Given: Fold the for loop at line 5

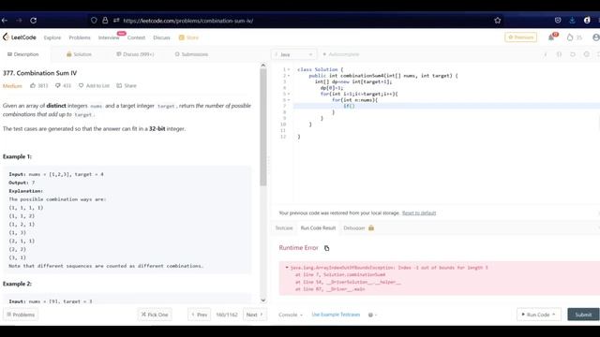Looking at the screenshot, I should click(x=289, y=94).
